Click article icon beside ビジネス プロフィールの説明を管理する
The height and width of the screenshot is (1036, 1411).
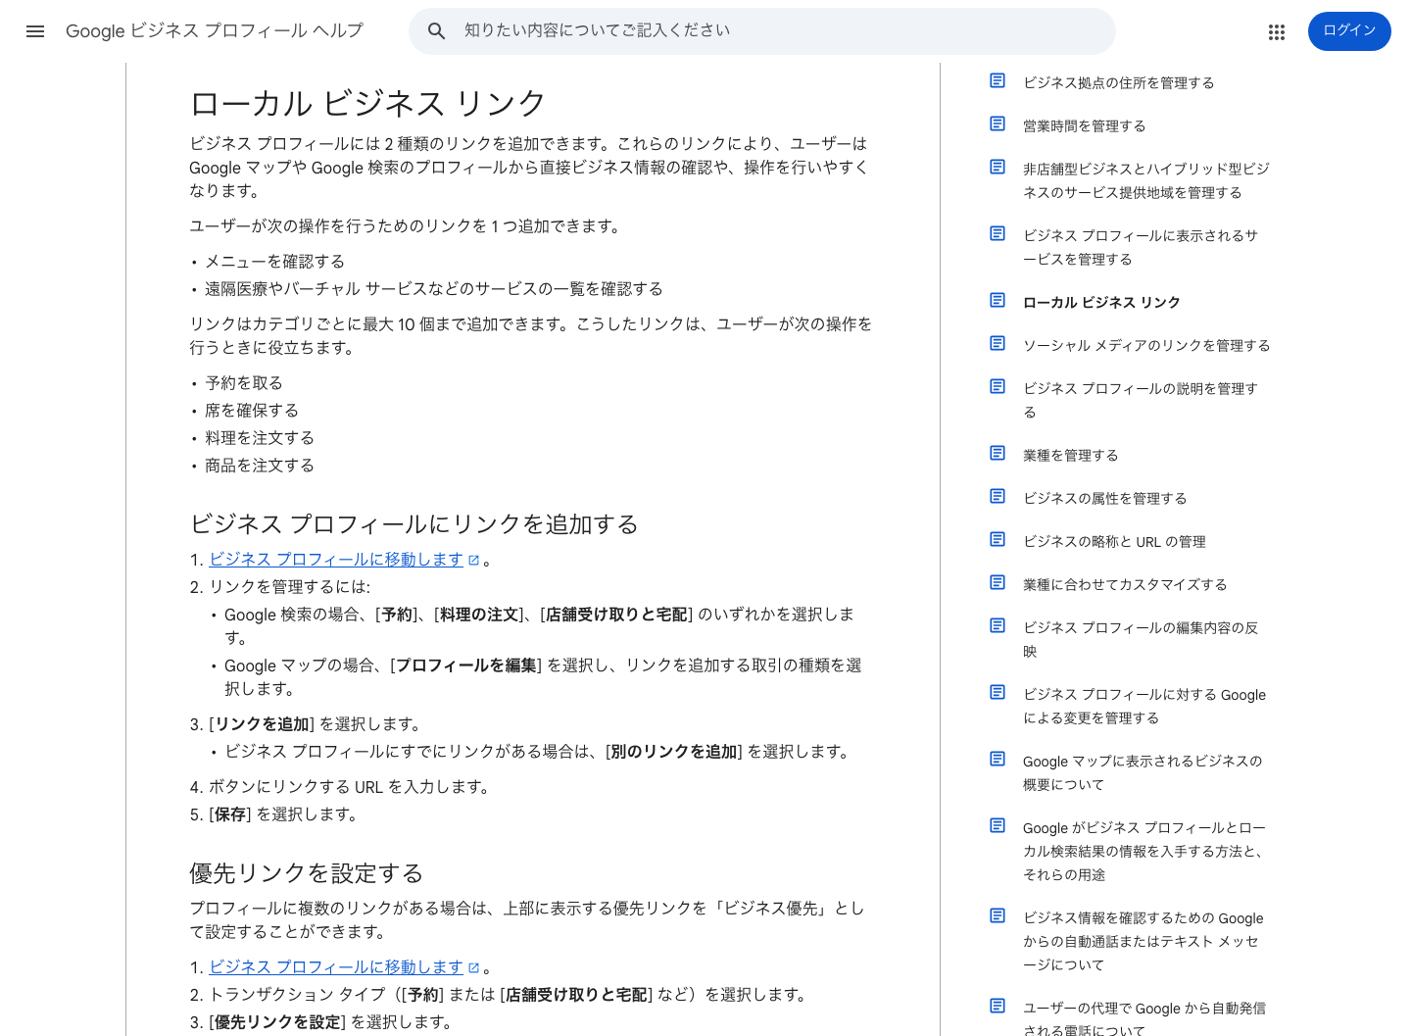[997, 386]
